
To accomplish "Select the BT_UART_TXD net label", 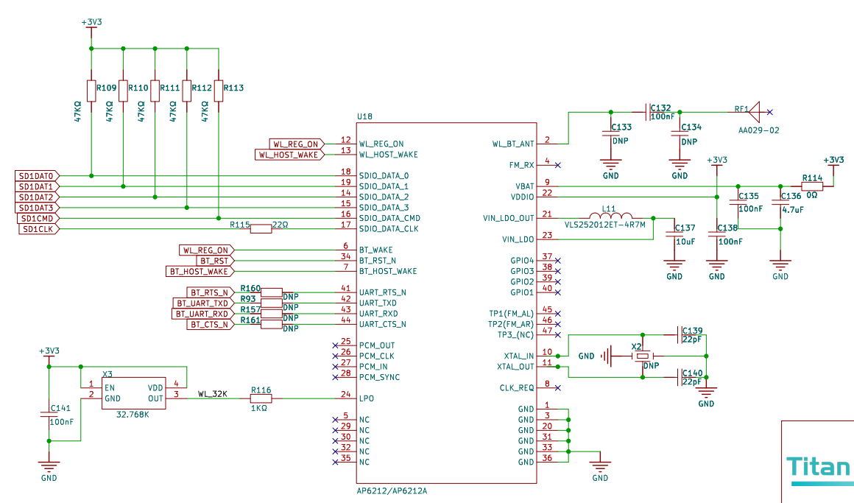I will tap(202, 303).
